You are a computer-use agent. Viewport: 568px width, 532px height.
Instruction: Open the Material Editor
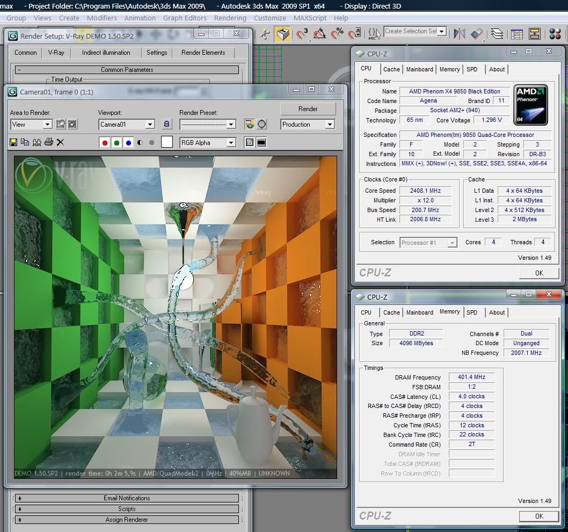tap(555, 34)
